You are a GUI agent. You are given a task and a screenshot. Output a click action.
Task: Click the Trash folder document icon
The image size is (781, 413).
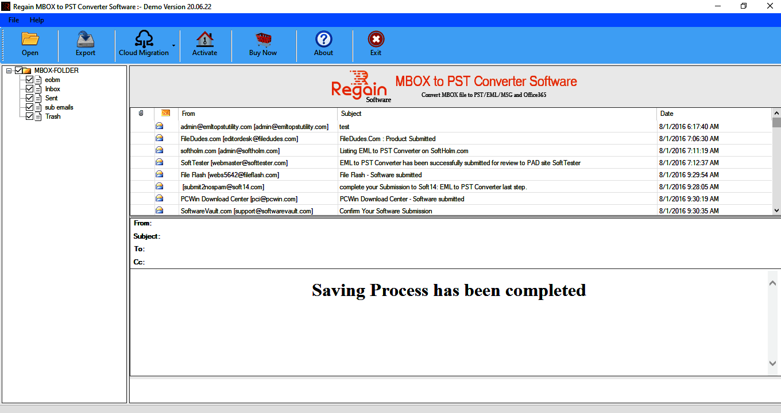(38, 116)
